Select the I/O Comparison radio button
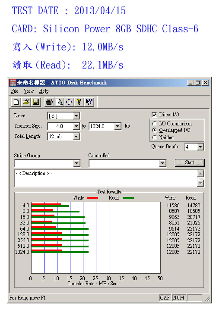The height and width of the screenshot is (309, 216). pyautogui.click(x=155, y=124)
